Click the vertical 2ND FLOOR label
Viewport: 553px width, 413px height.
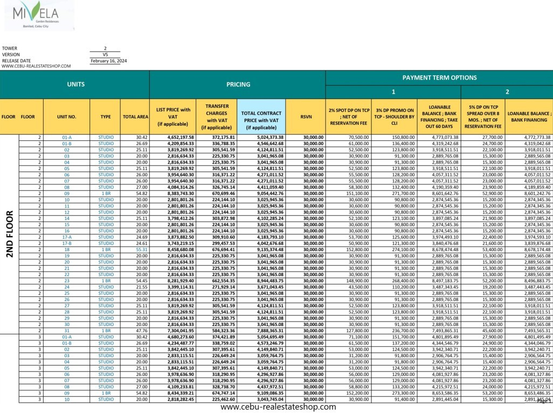pyautogui.click(x=10, y=234)
